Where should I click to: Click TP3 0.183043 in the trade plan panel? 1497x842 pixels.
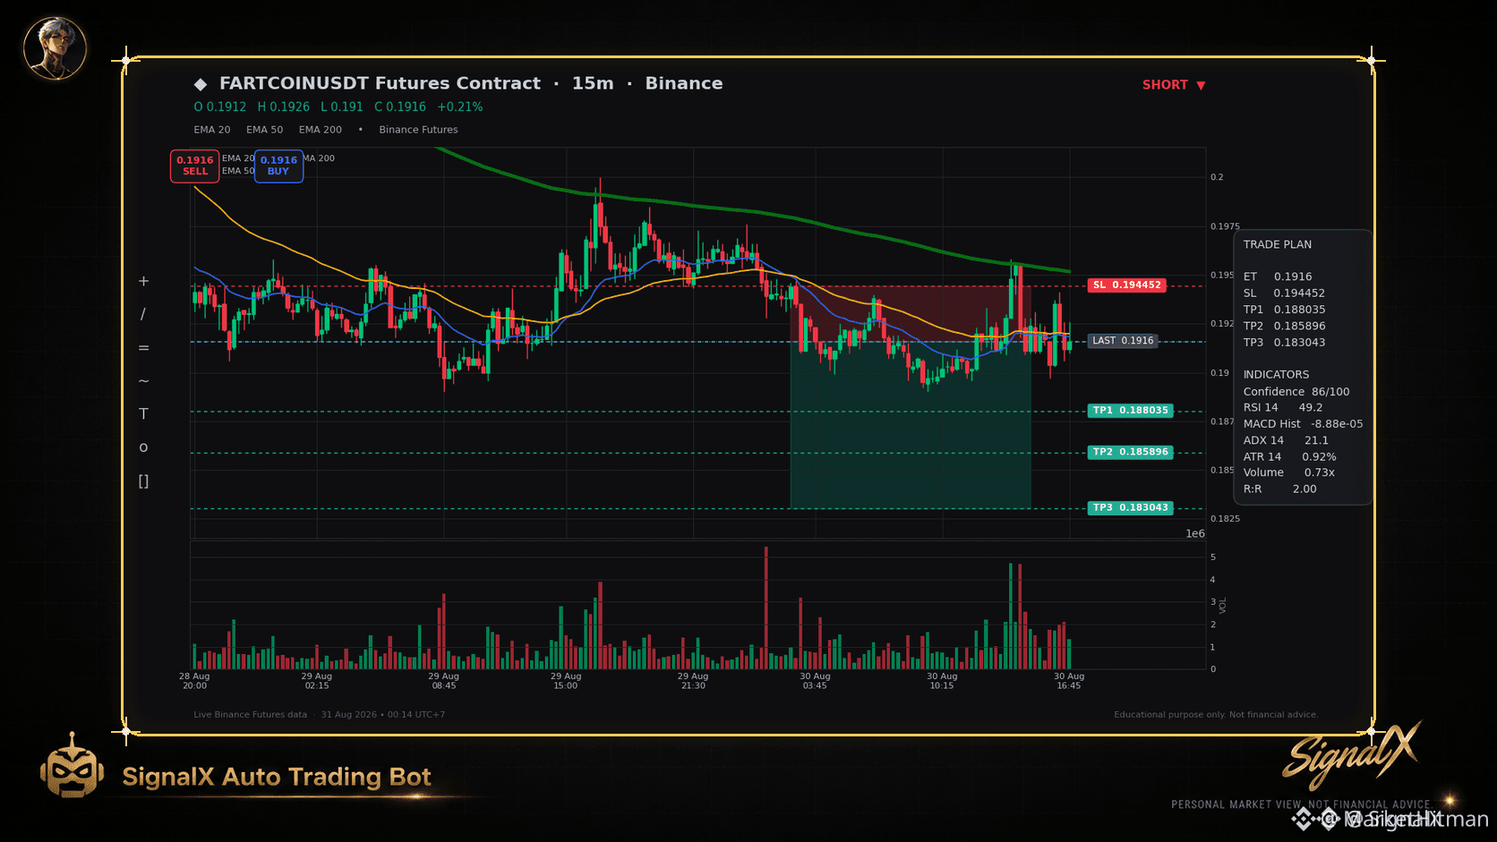1284,343
